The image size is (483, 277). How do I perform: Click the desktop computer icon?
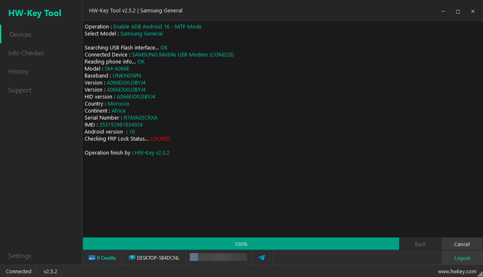132,258
